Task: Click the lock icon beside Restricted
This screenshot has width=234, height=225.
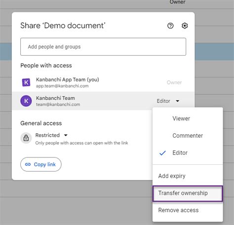Action: tap(26, 138)
